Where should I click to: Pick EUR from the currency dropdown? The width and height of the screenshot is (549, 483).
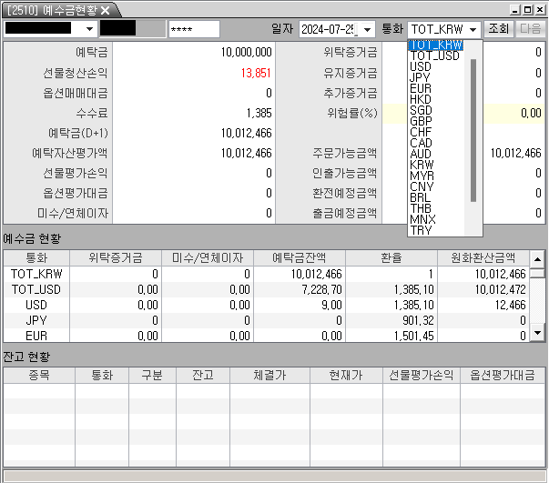[x=421, y=88]
